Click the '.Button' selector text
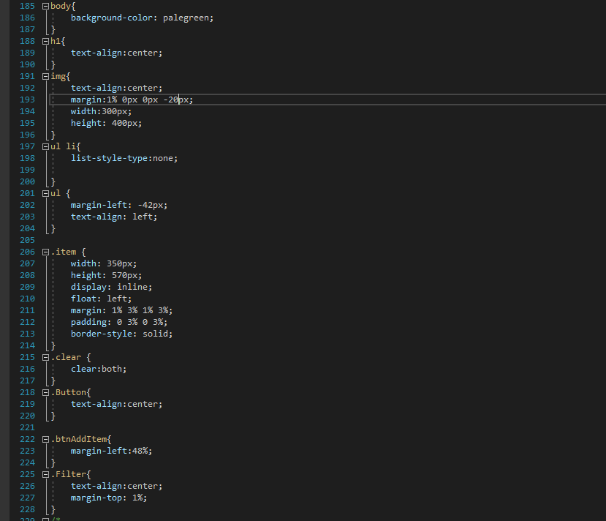Screen dimensions: 606x521 69,393
